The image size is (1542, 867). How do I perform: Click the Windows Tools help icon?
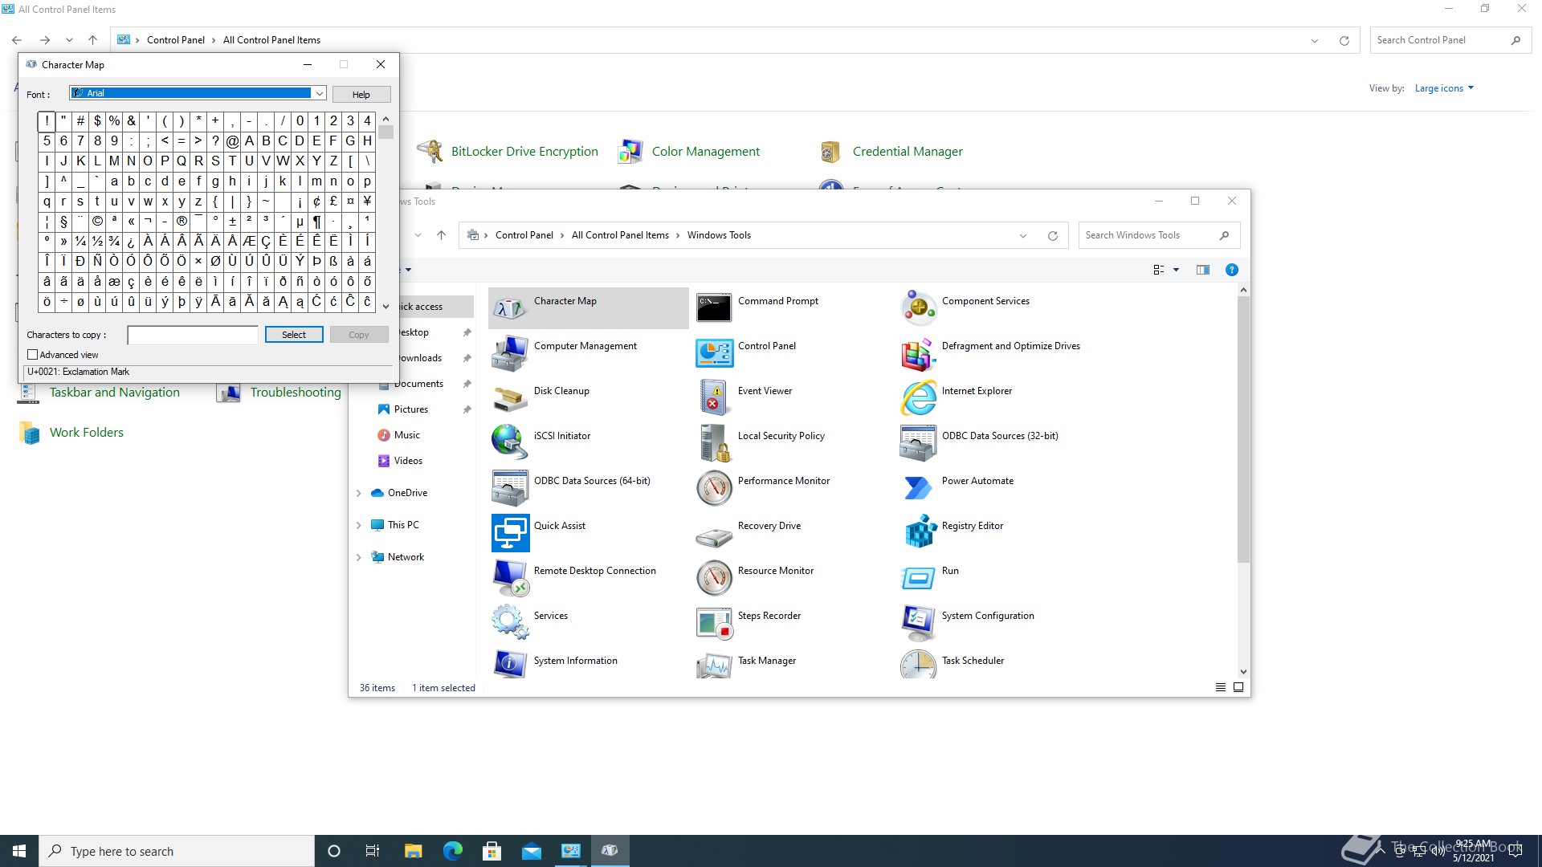1231,270
